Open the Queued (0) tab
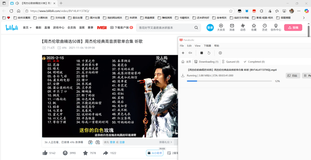 click(231, 62)
